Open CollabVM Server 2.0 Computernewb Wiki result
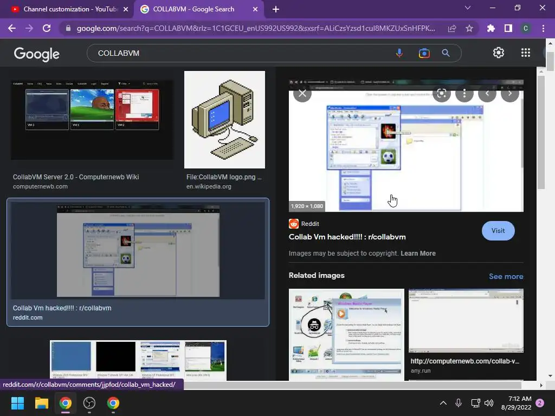Screen dimensions: 555x416 [76, 177]
